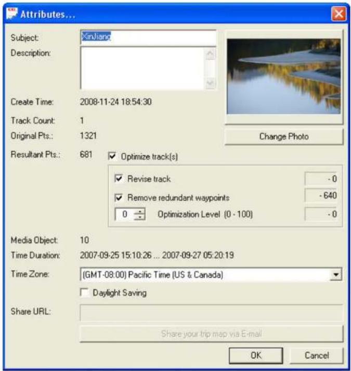Click the redundant waypoints result showing -640
Image resolution: width=351 pixels, height=371 pixels.
[x=321, y=195]
